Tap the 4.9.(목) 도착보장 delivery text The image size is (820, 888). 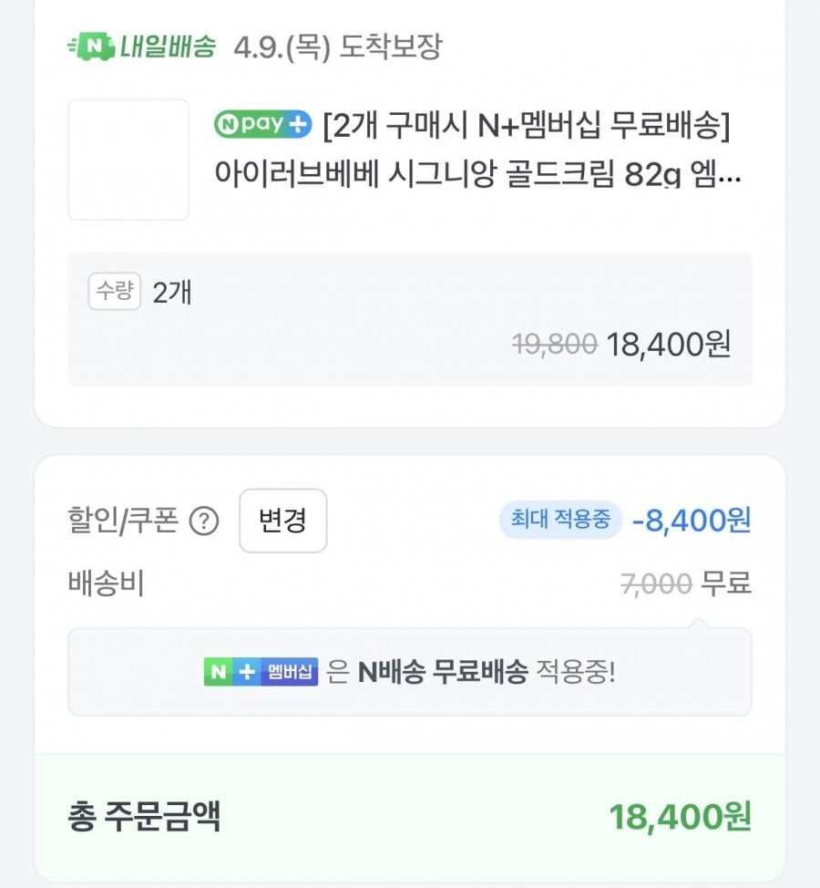337,46
